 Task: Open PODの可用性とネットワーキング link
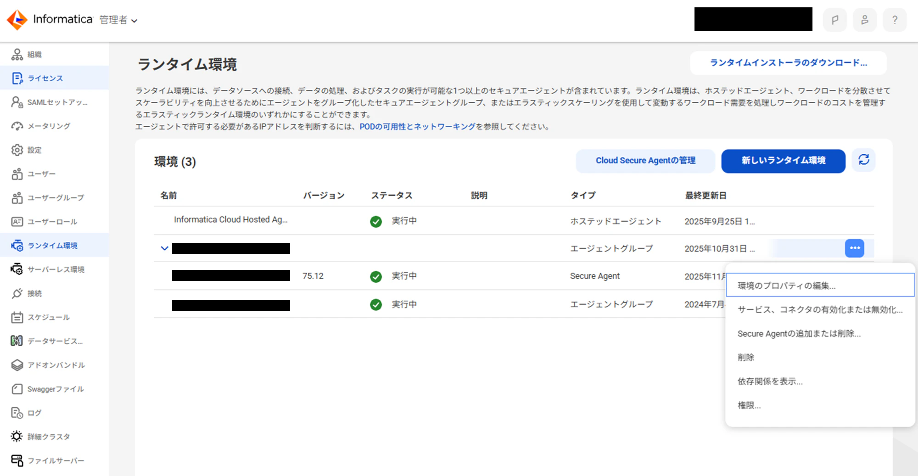(x=417, y=127)
